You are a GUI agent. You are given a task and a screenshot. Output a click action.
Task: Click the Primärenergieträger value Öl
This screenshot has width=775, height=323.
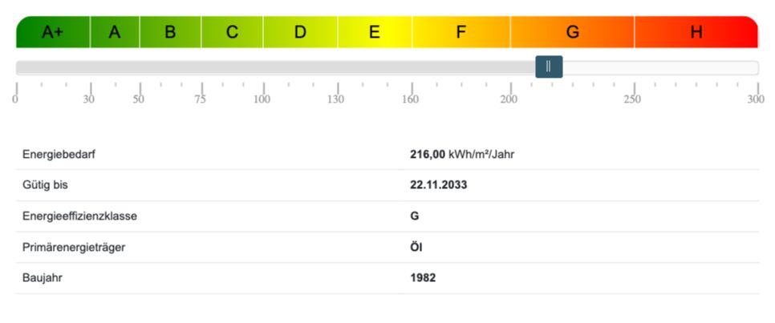click(x=416, y=247)
